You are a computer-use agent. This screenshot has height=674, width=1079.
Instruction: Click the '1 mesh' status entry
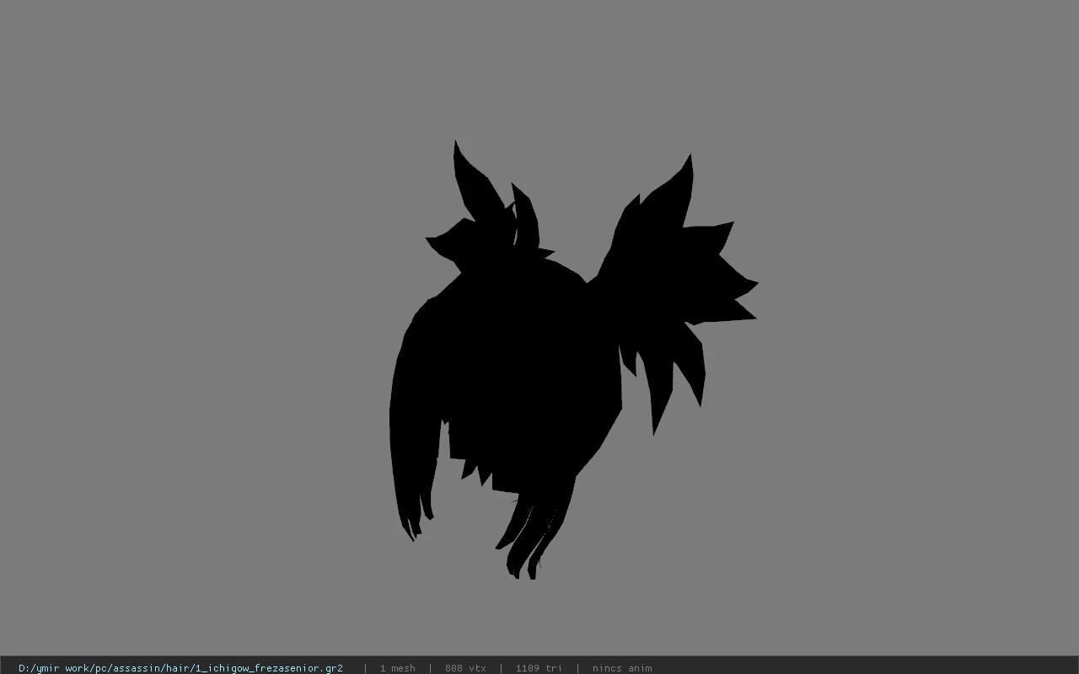click(x=397, y=668)
